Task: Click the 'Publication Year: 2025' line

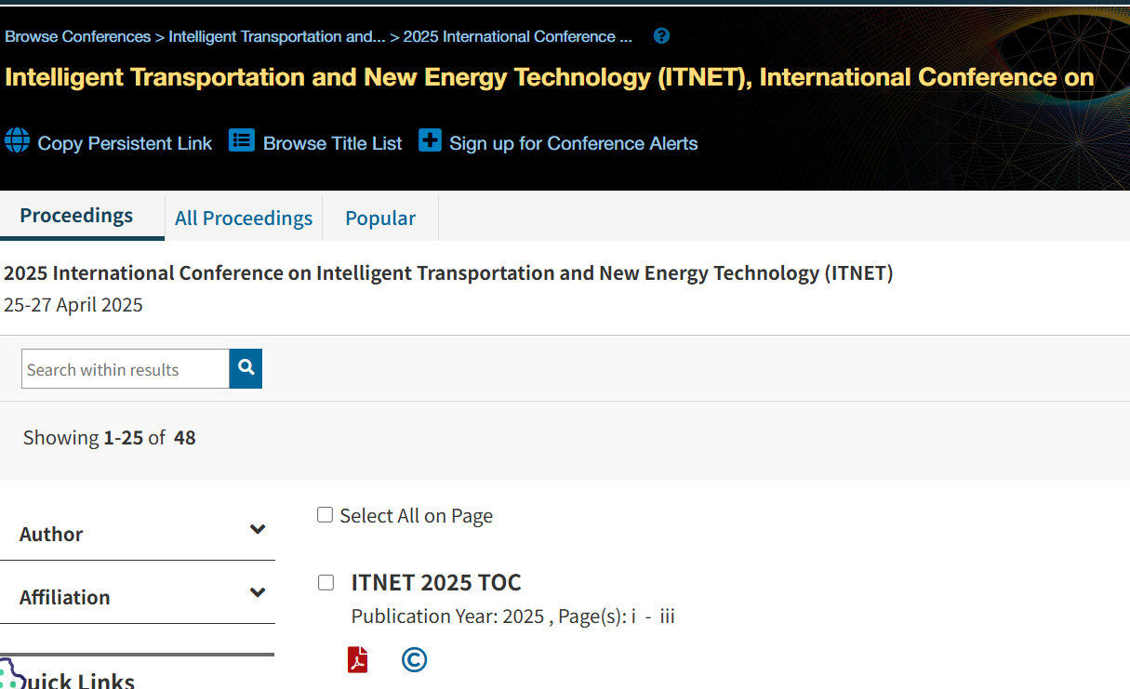Action: 513,616
